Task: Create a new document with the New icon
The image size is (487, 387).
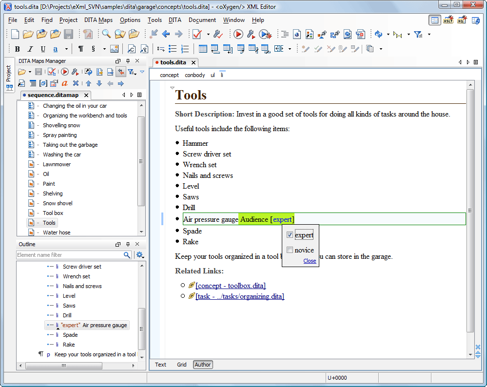Action: tap(15, 34)
